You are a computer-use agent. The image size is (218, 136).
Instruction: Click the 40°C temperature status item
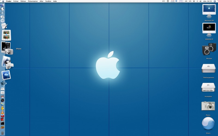click(163, 1)
